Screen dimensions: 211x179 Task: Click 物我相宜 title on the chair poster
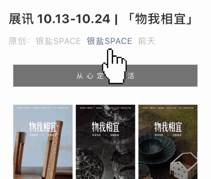[x=43, y=127]
